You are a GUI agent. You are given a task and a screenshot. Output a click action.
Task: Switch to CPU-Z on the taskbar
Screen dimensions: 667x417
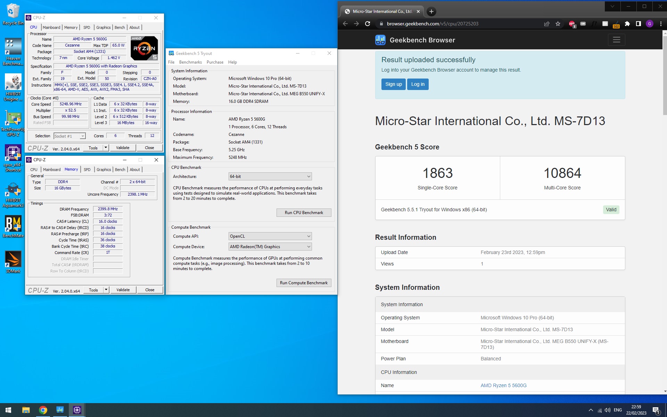point(77,410)
